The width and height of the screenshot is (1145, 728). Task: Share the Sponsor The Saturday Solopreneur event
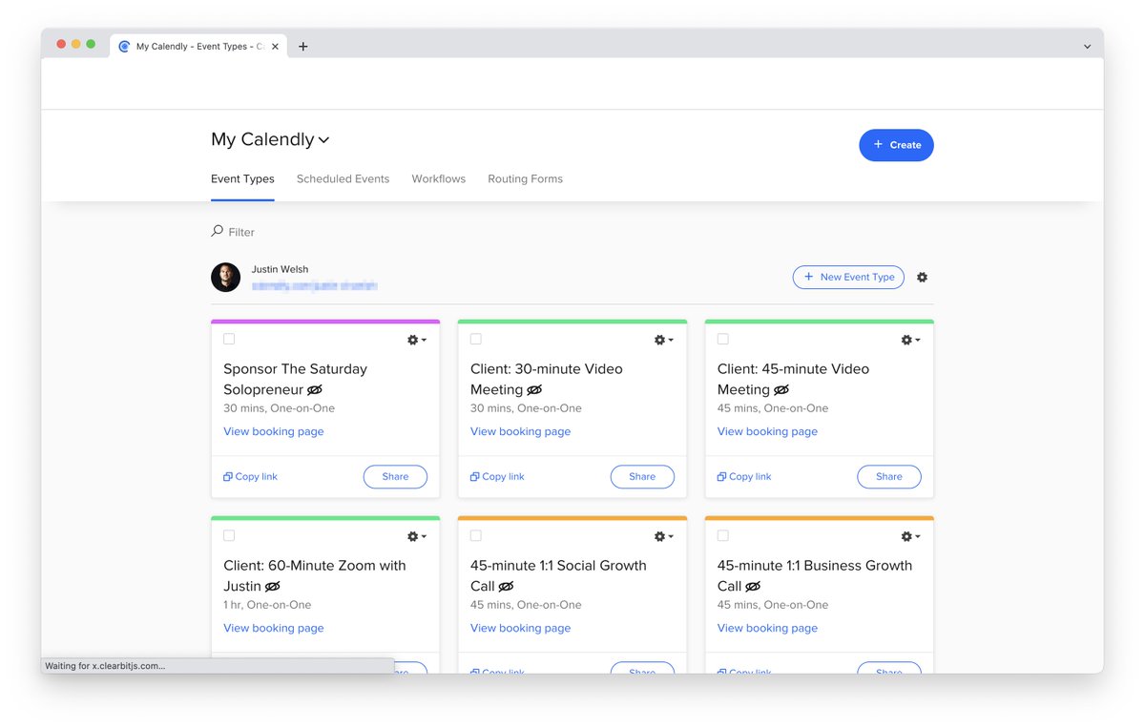point(395,477)
